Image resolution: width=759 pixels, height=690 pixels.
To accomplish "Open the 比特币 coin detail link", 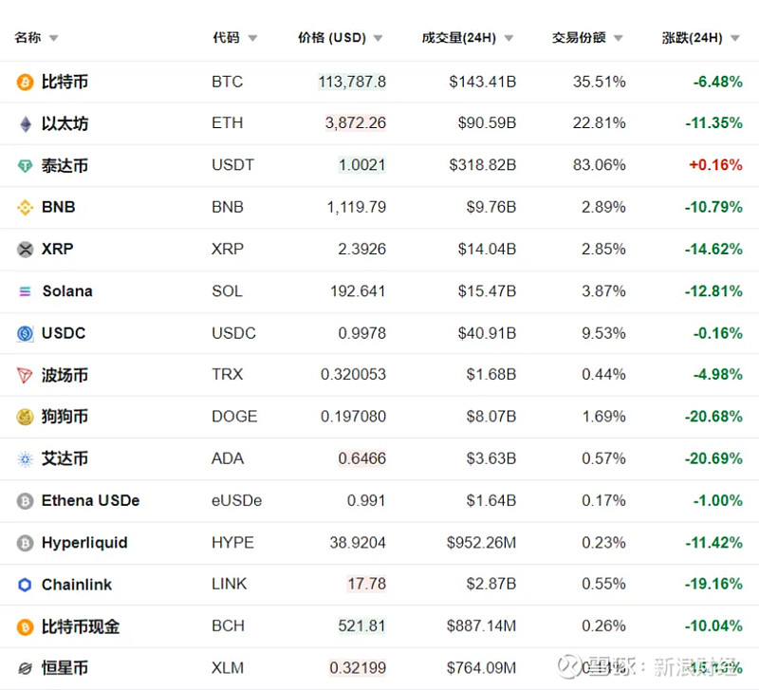I will click(x=65, y=83).
